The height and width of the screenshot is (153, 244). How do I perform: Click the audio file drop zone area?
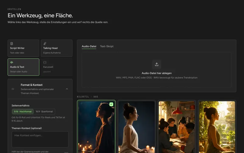point(156,70)
